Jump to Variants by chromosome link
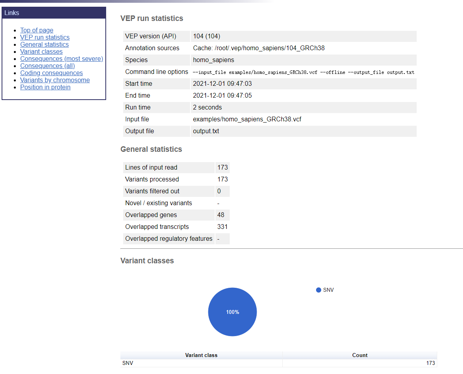Viewport: 463px width, 374px height. point(55,80)
